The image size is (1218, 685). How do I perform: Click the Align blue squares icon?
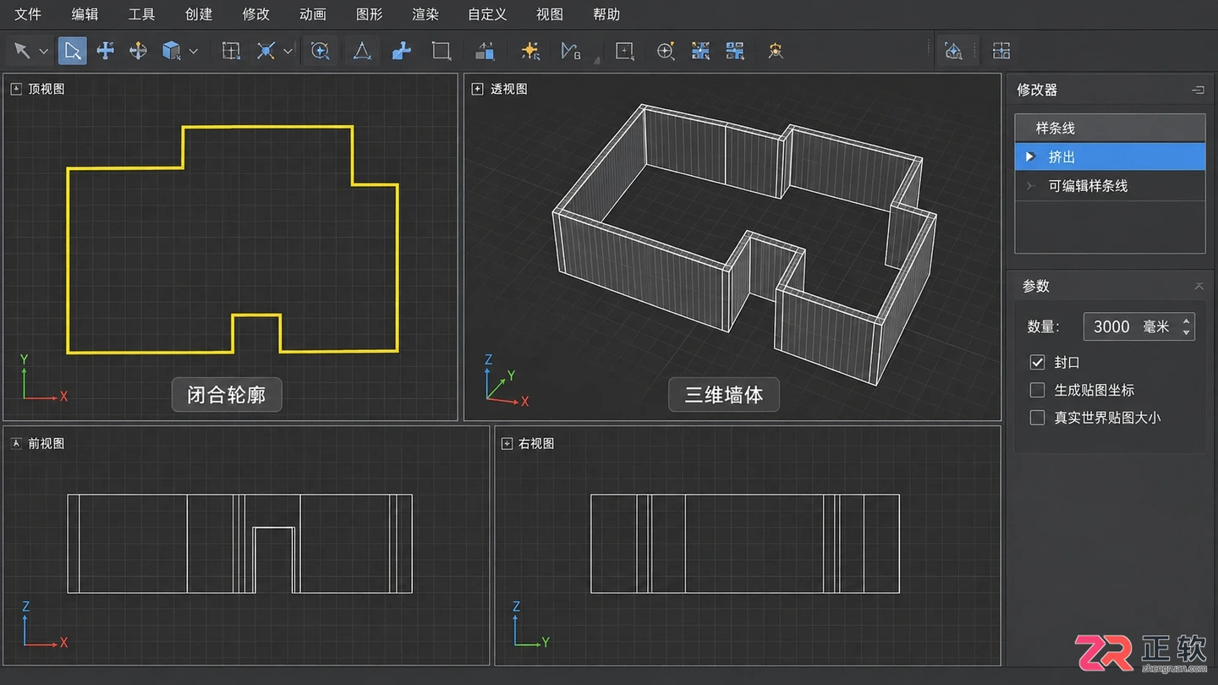[485, 51]
